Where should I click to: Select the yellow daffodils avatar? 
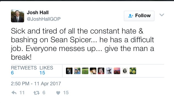[x=133, y=71]
